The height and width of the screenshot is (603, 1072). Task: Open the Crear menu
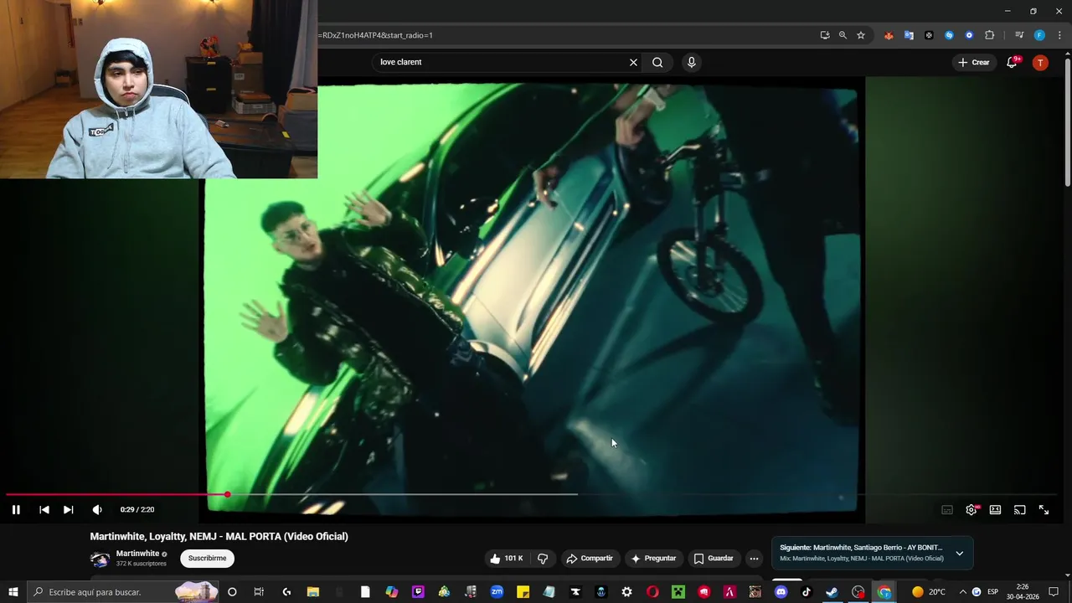pos(974,62)
